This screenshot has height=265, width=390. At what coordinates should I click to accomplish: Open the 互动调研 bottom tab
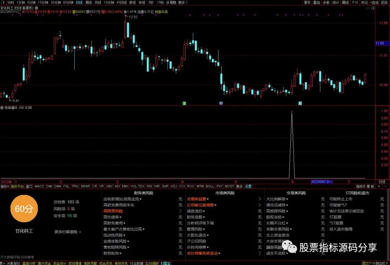152,263
